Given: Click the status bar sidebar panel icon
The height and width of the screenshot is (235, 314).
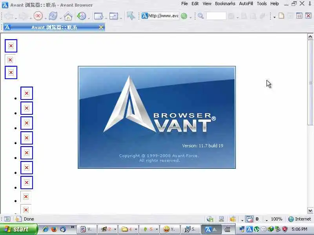Looking at the screenshot, I should tap(7, 219).
